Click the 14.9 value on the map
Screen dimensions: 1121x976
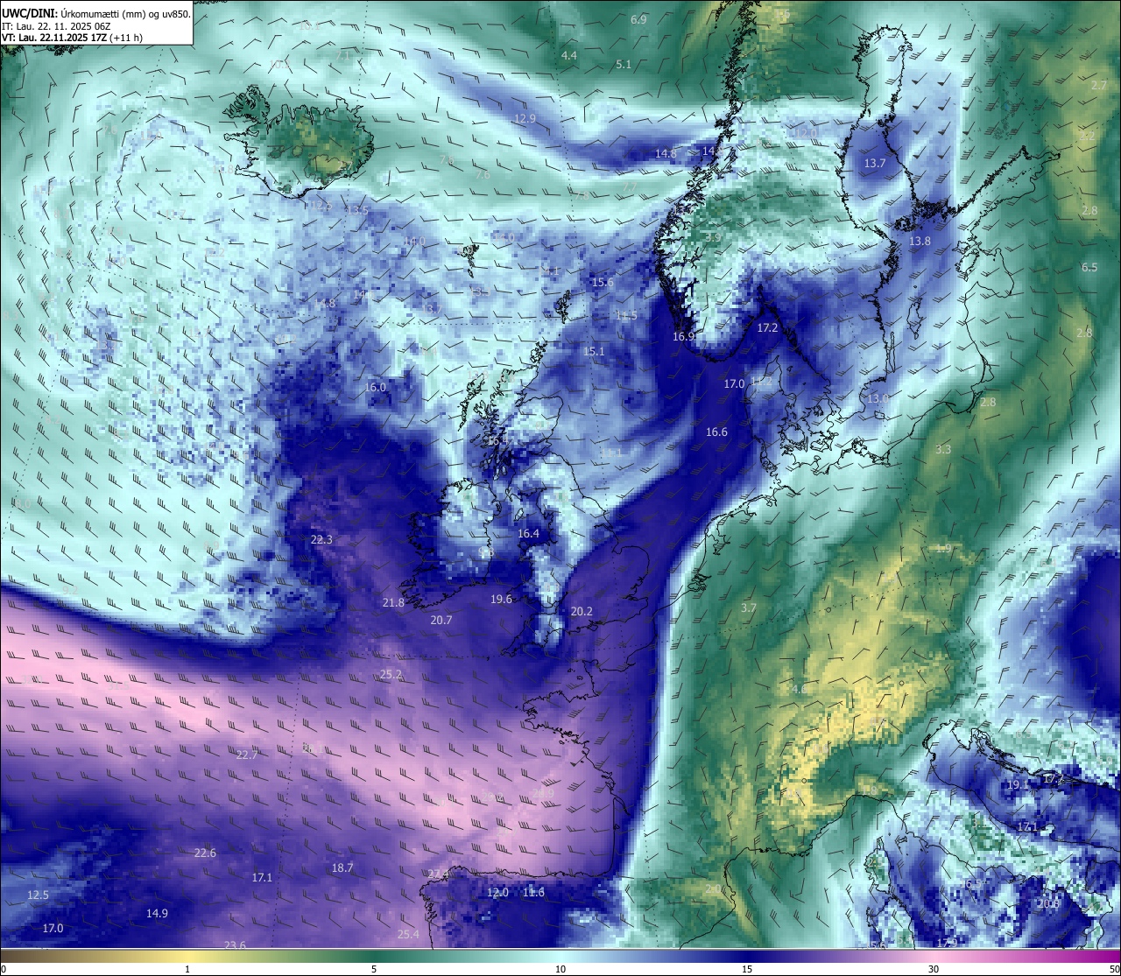click(x=157, y=913)
